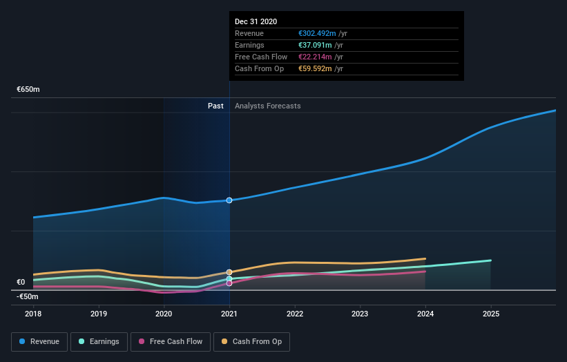
Task: Click the 2019 x-axis label
Action: (x=99, y=314)
